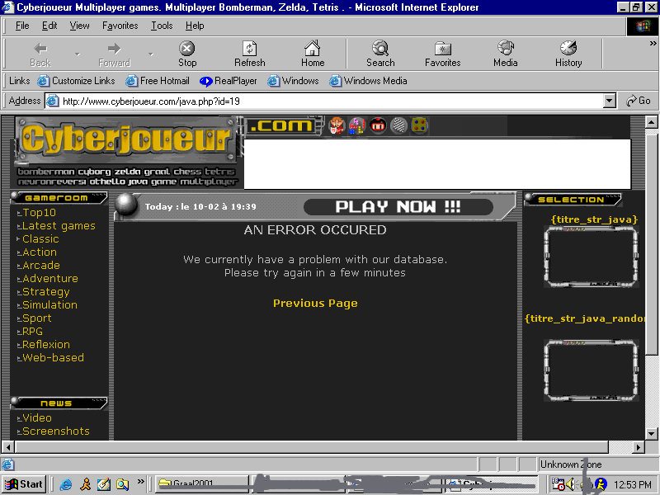660x495 pixels.
Task: Refresh the current page
Action: pos(250,54)
